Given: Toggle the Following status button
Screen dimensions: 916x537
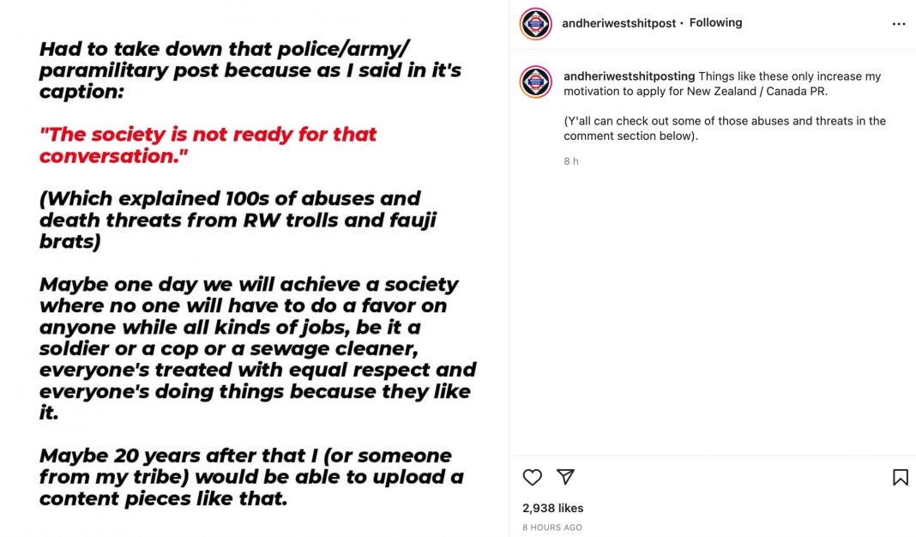Looking at the screenshot, I should coord(715,22).
